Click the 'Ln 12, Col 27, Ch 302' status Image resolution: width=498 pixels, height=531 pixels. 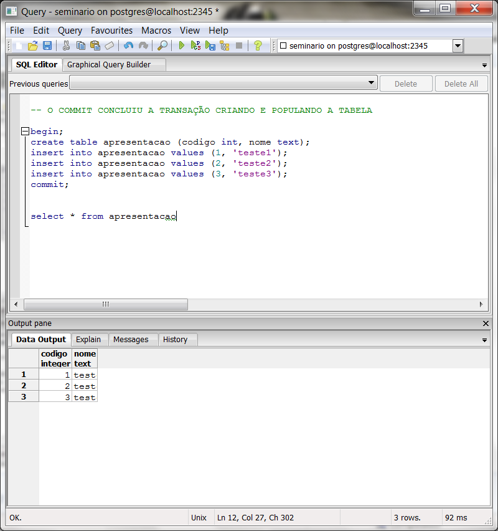click(255, 517)
